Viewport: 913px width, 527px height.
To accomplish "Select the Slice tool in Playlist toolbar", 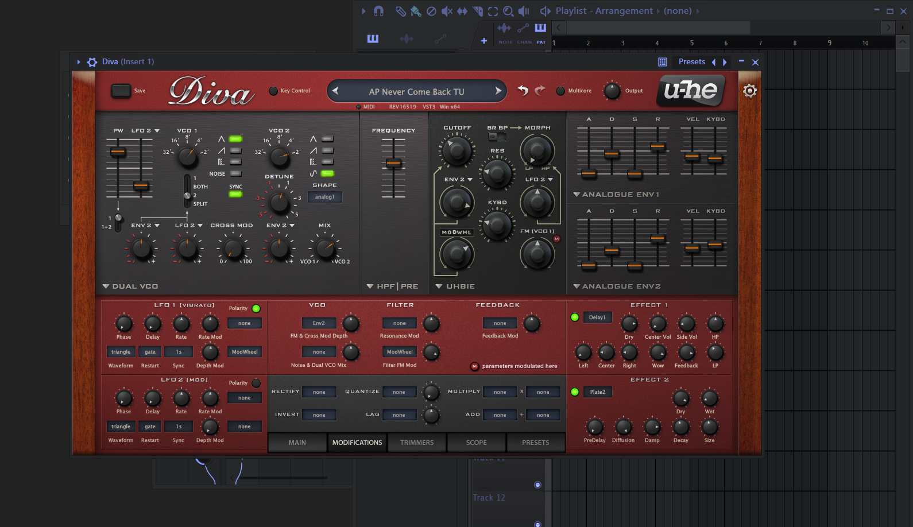I will [478, 11].
